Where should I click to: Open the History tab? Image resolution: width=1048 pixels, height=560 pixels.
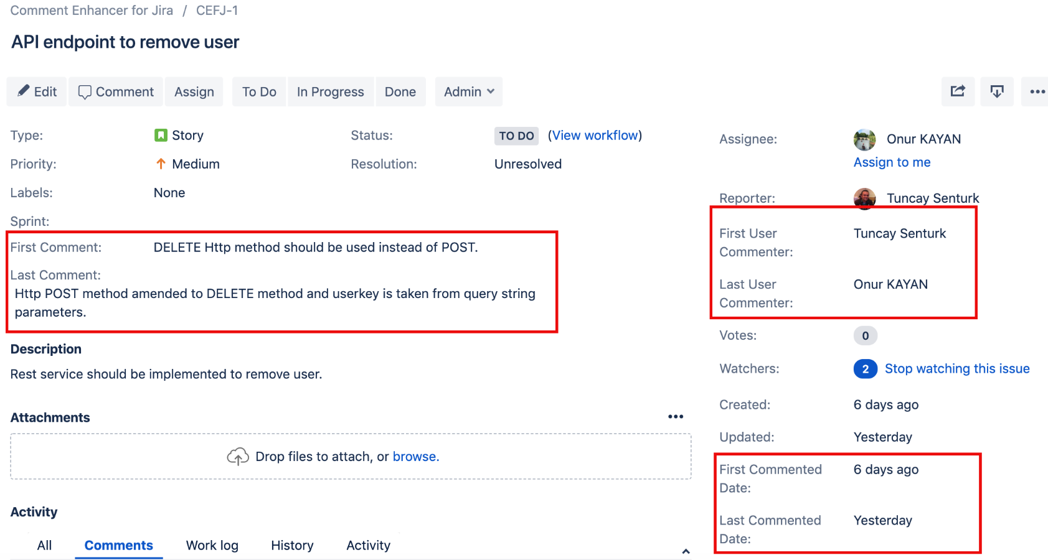click(x=292, y=546)
